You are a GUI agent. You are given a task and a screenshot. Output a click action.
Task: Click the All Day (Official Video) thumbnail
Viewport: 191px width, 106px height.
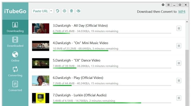(41, 28)
